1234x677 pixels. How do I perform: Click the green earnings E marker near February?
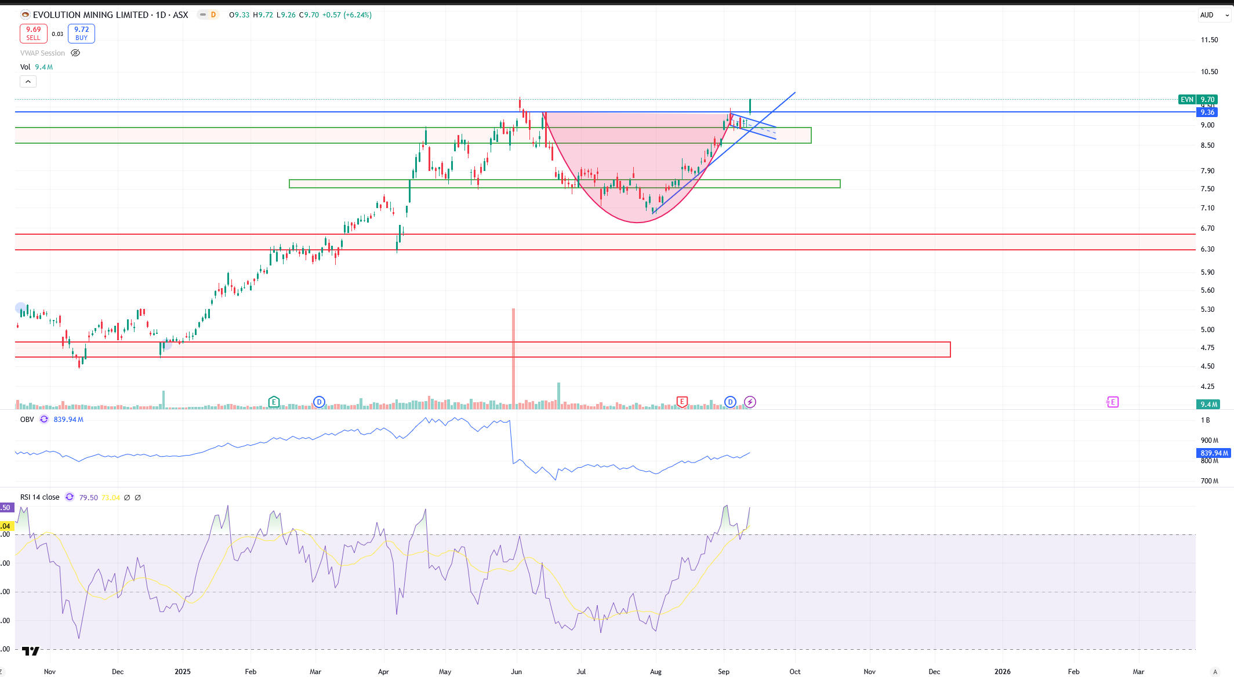click(x=274, y=402)
